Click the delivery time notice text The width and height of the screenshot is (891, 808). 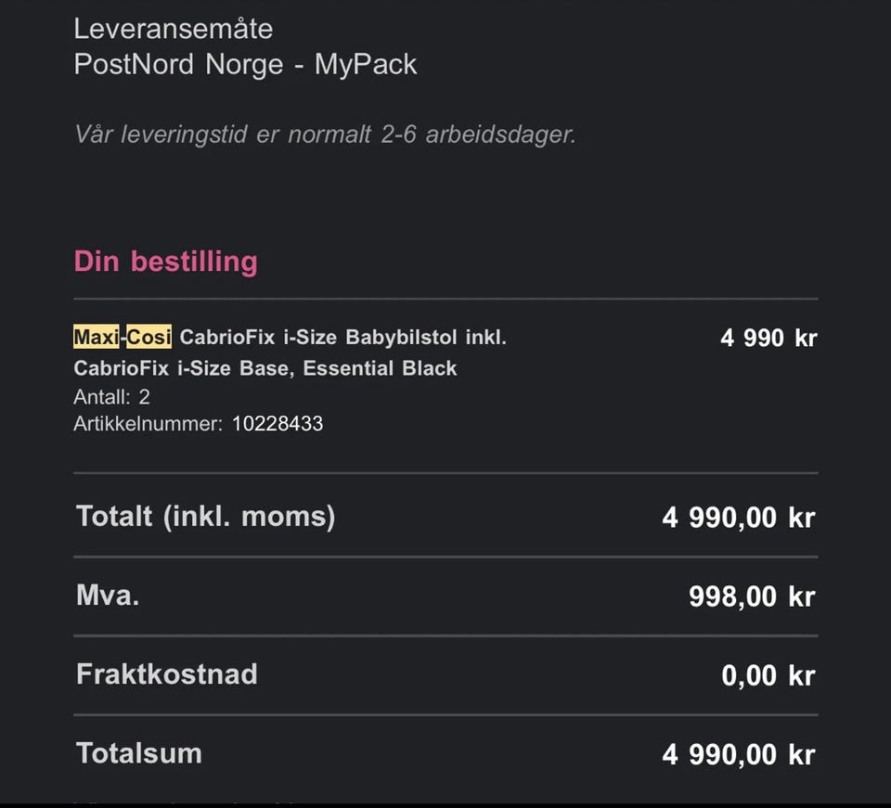(x=325, y=135)
